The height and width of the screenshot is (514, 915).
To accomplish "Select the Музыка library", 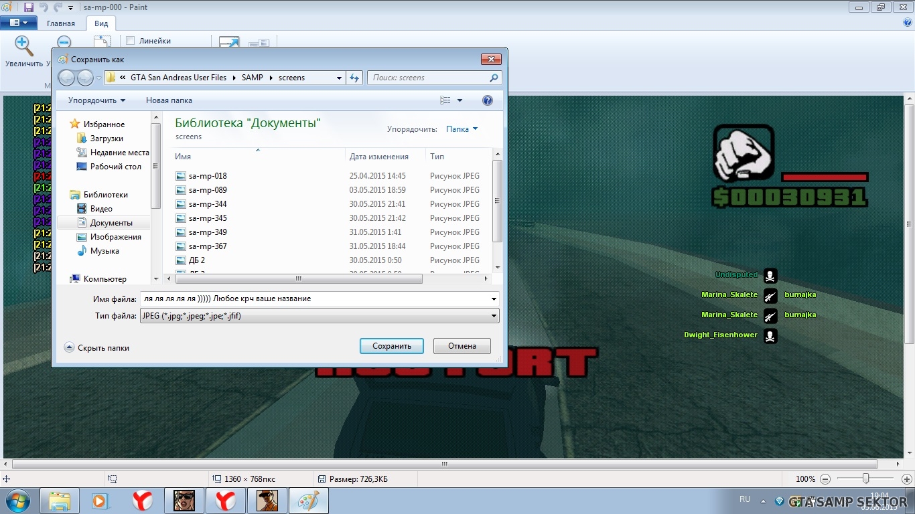I will [x=98, y=251].
